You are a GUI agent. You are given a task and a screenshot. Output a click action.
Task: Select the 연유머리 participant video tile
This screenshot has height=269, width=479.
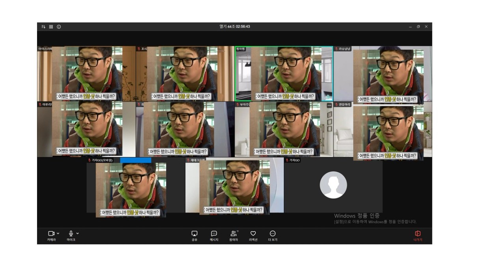coord(383,129)
